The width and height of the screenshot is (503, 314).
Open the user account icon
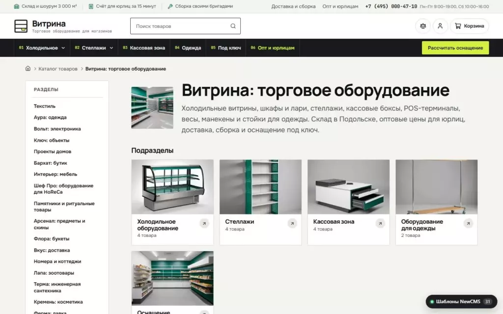pos(440,26)
